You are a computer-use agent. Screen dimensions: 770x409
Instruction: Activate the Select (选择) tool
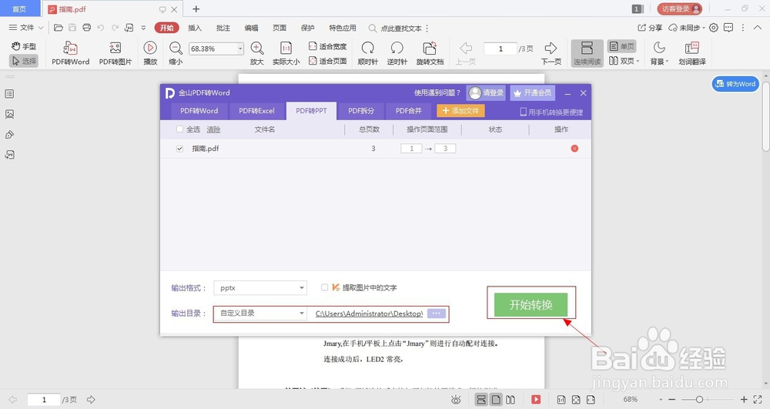pos(24,61)
